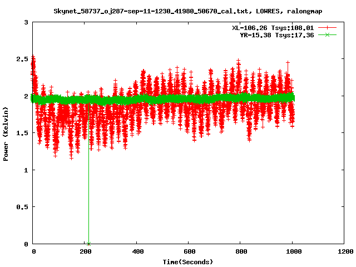The width and height of the screenshot is (356, 267).
Task: Click the y-axis tick label 2
Action: (x=26, y=96)
